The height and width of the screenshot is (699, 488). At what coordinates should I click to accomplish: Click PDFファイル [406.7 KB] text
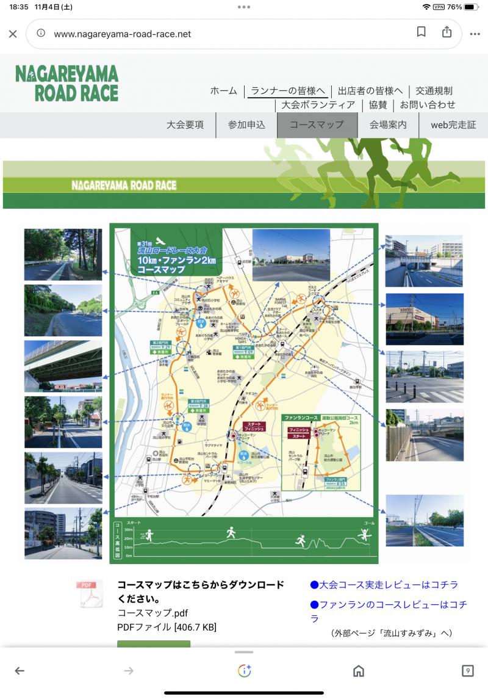tap(167, 627)
